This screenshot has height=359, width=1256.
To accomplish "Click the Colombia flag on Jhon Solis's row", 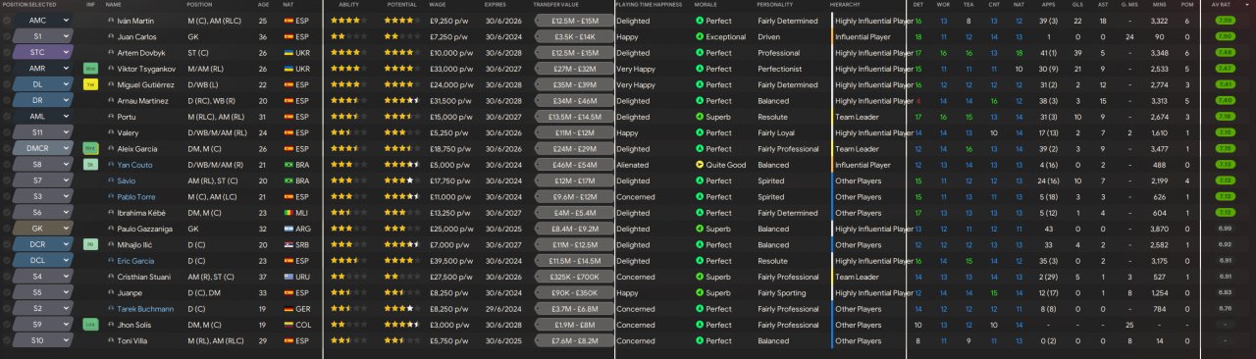I will (x=288, y=326).
